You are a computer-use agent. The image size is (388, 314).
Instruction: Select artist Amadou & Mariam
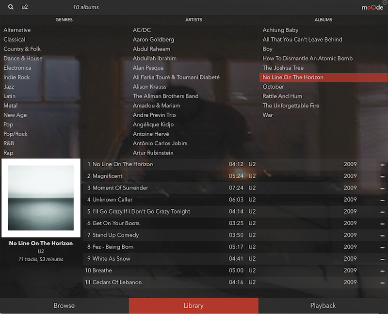[x=156, y=106]
